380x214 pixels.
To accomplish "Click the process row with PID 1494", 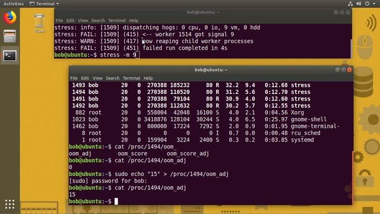I will [x=191, y=92].
